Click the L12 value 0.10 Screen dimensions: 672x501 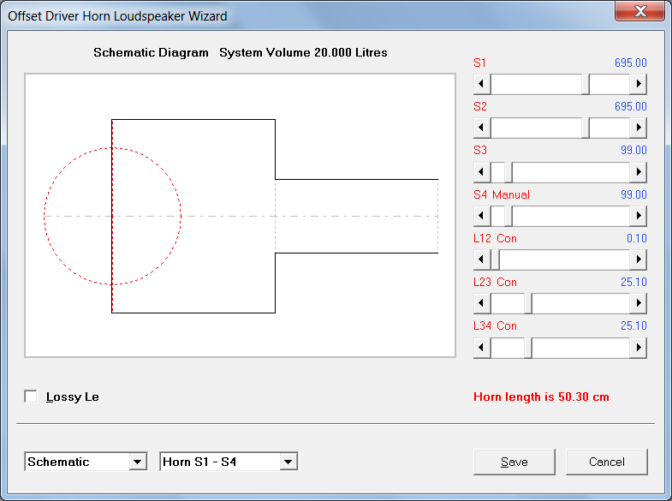pos(636,238)
